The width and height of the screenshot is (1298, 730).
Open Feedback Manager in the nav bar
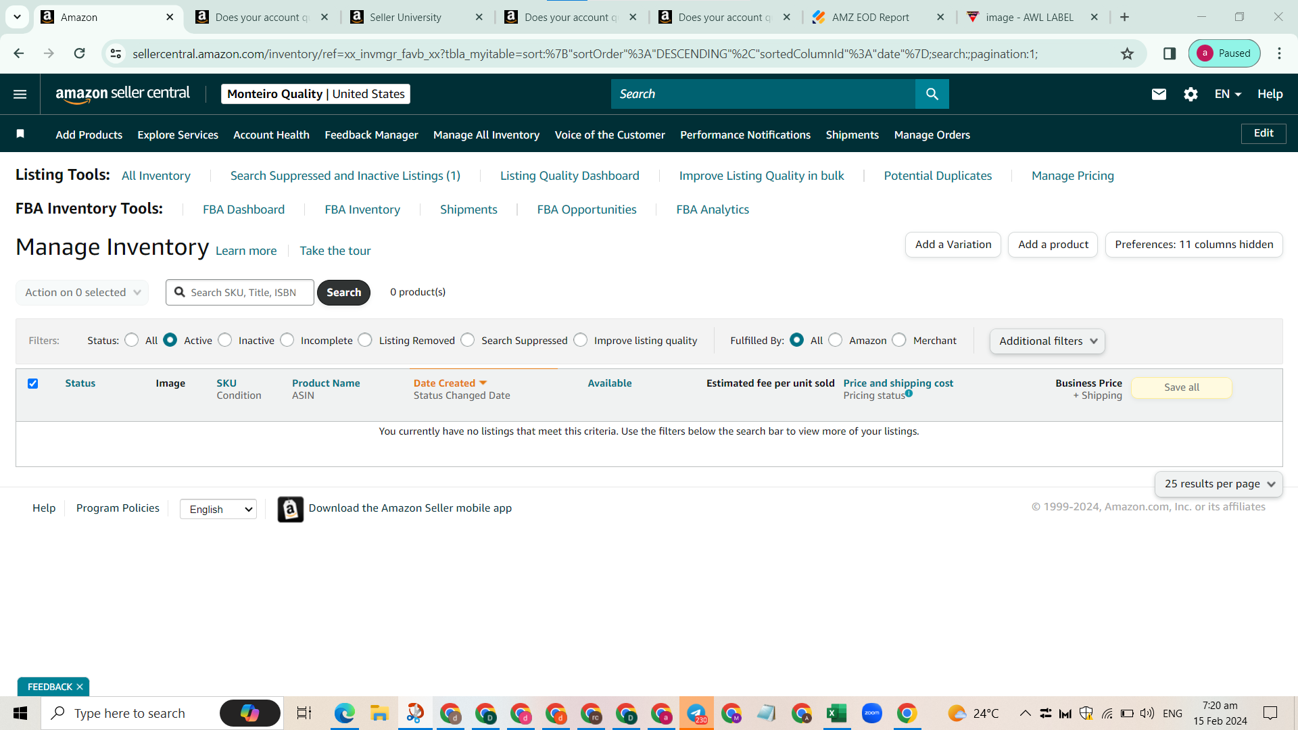pyautogui.click(x=371, y=135)
